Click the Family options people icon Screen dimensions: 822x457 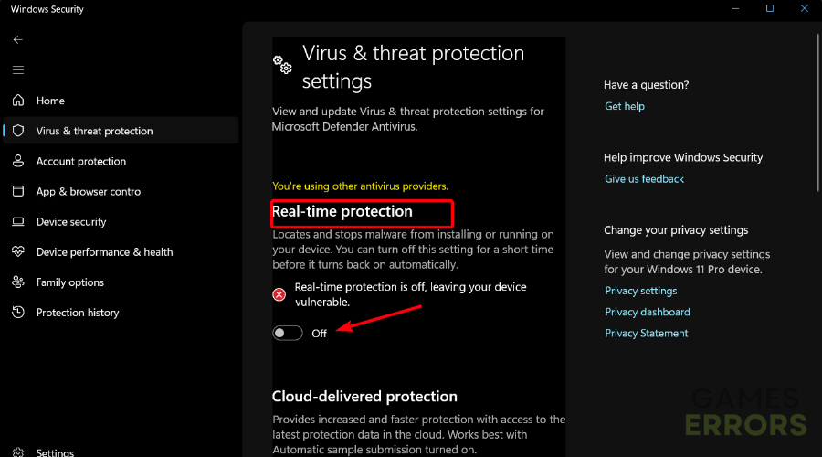tap(17, 282)
